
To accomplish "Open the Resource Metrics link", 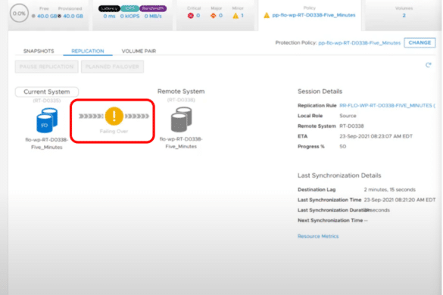I will 318,236.
